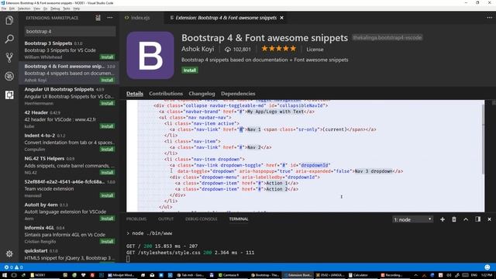Switch to the Debug Console tab
The width and height of the screenshot is (496, 279).
click(201, 219)
